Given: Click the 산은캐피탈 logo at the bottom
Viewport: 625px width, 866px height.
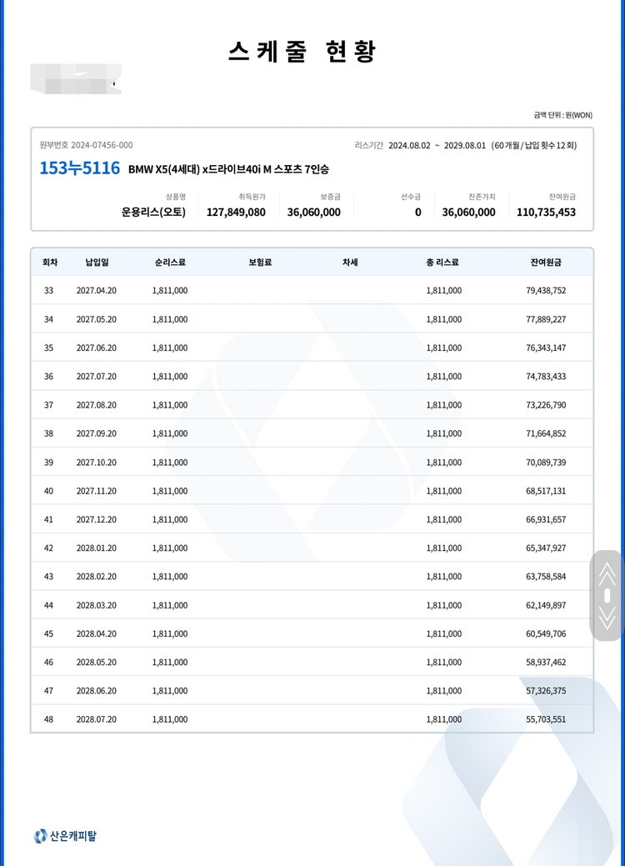Looking at the screenshot, I should click(x=65, y=836).
